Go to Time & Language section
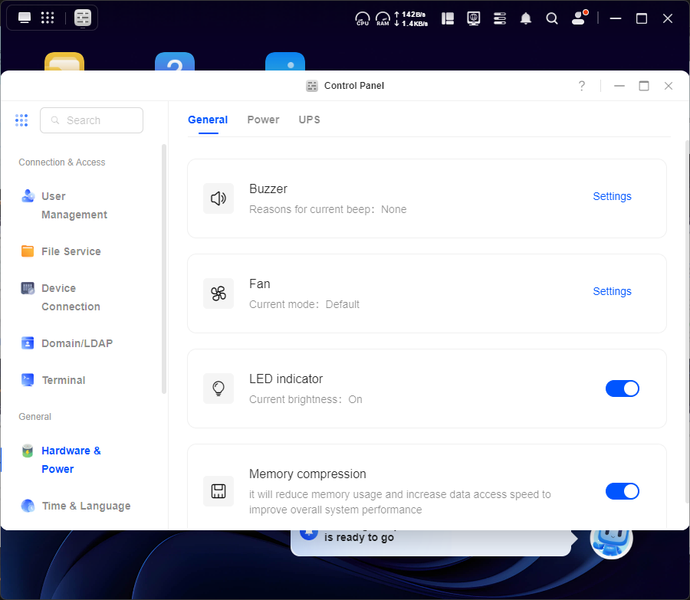 coord(86,506)
